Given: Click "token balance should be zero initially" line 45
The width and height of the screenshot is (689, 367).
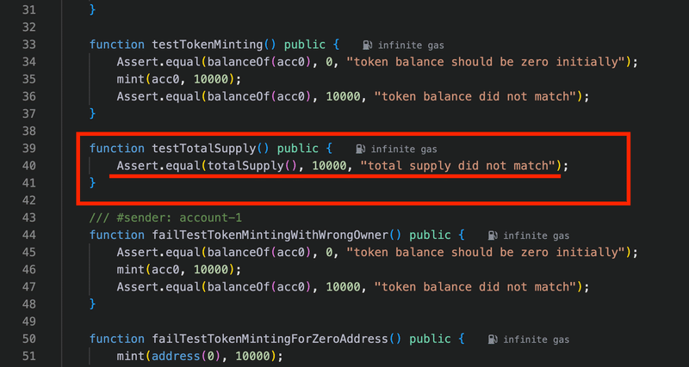Looking at the screenshot, I should pyautogui.click(x=486, y=253).
